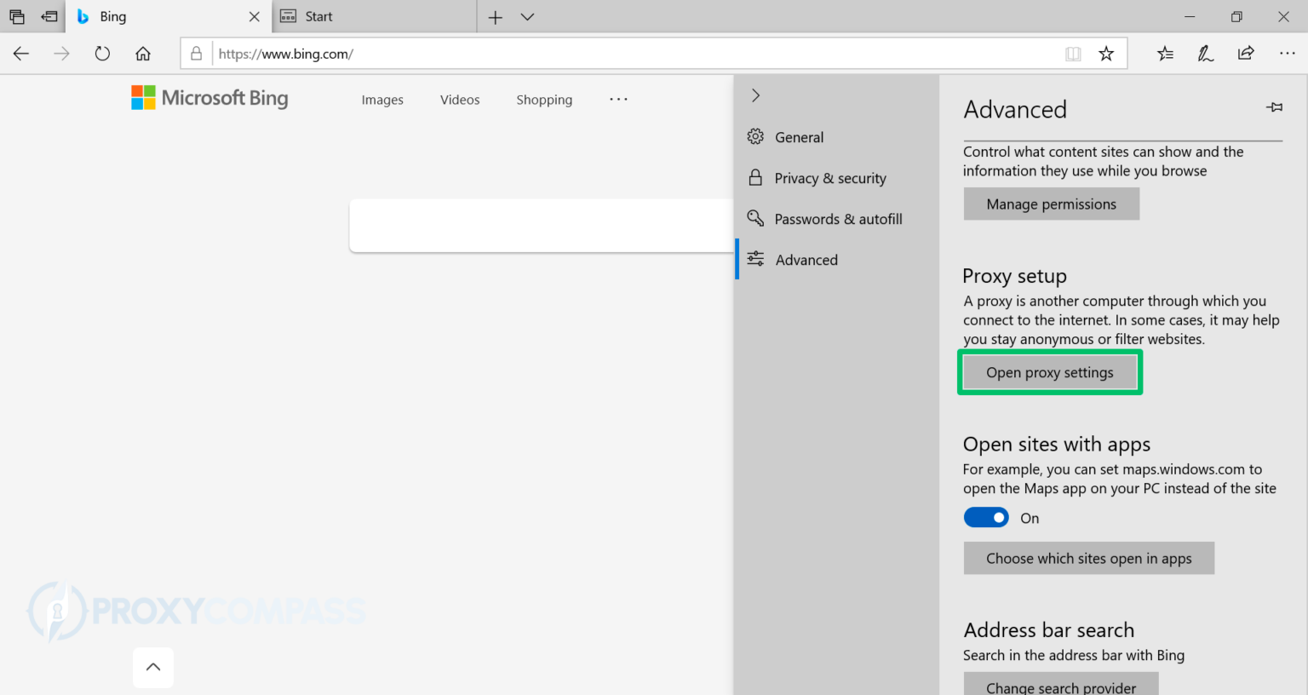Select the Shopping menu item
The width and height of the screenshot is (1308, 695).
pyautogui.click(x=543, y=100)
